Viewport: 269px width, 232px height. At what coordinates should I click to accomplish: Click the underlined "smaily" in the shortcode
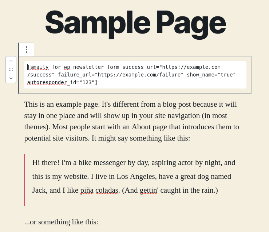tap(39, 67)
